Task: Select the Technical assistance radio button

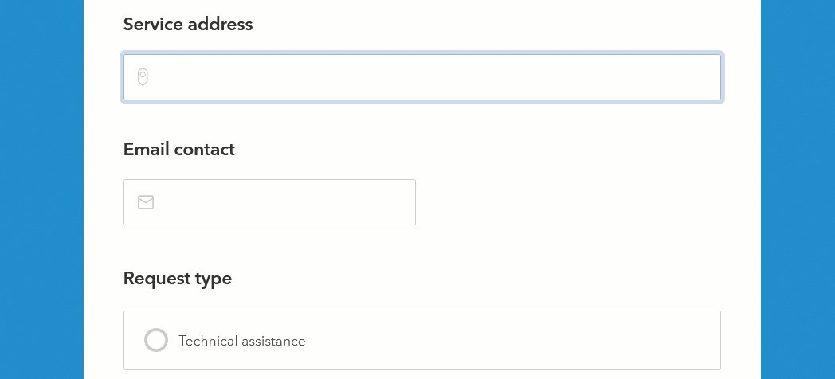Action: 156,340
